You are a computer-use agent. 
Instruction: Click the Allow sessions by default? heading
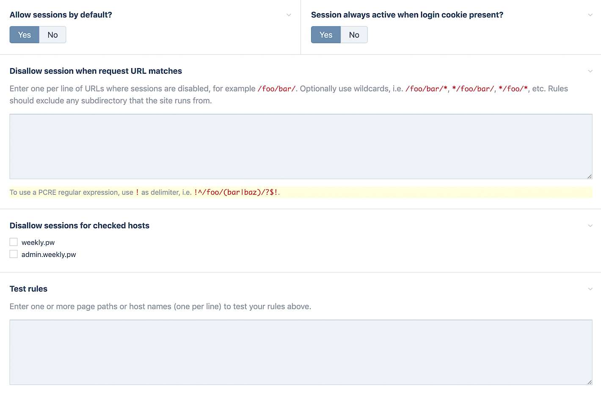pyautogui.click(x=61, y=15)
